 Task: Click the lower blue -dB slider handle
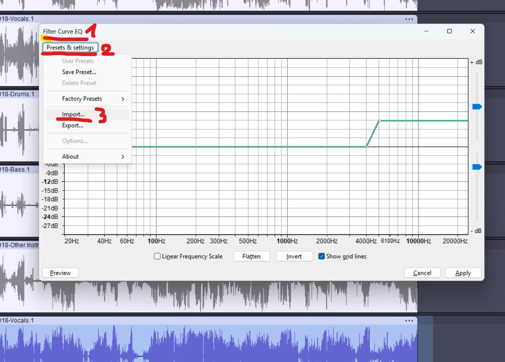[477, 167]
